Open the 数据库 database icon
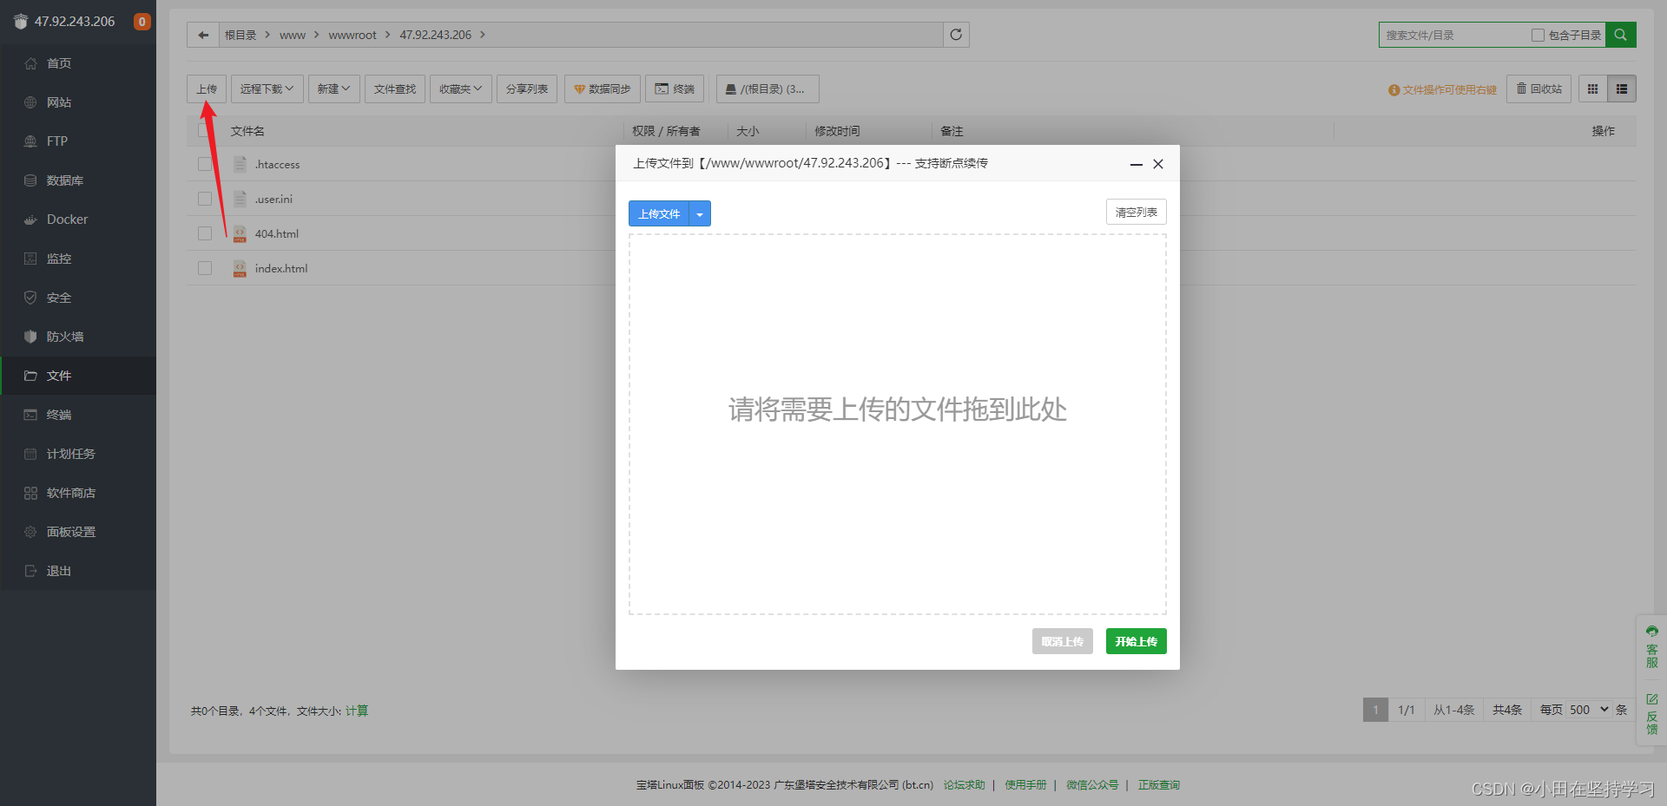This screenshot has width=1667, height=806. (30, 180)
